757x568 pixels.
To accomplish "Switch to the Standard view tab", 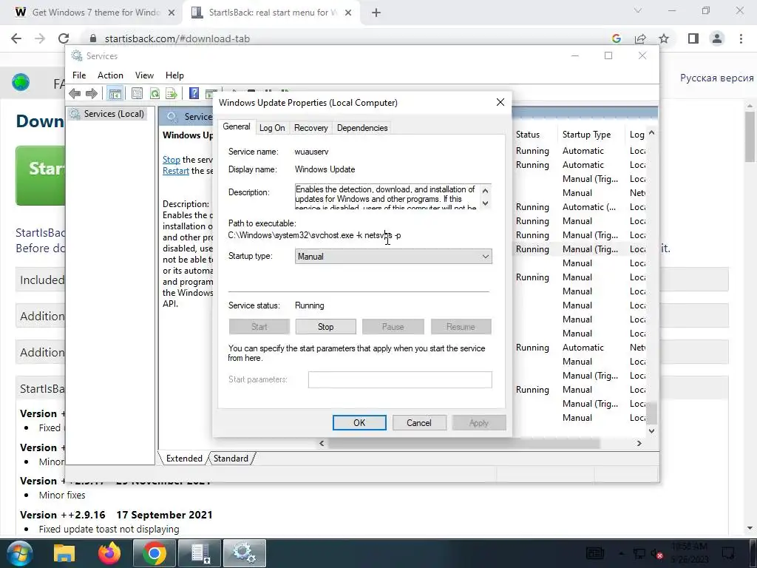I will click(231, 459).
